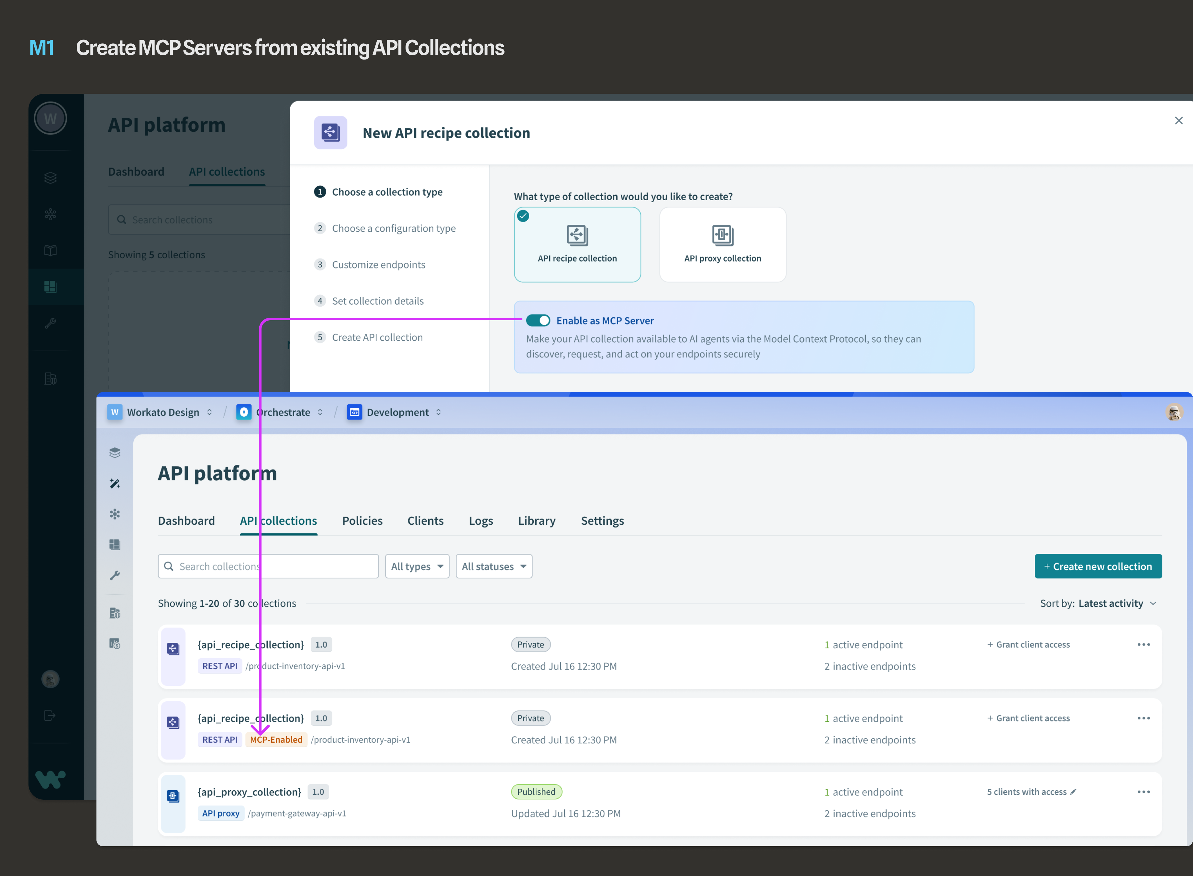Expand the All statuses filter

tap(493, 567)
